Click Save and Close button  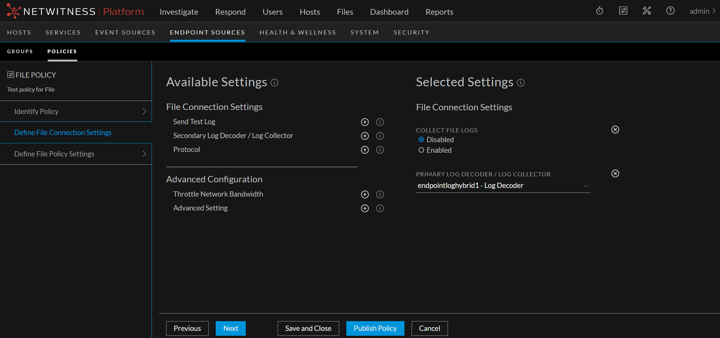[x=308, y=328]
